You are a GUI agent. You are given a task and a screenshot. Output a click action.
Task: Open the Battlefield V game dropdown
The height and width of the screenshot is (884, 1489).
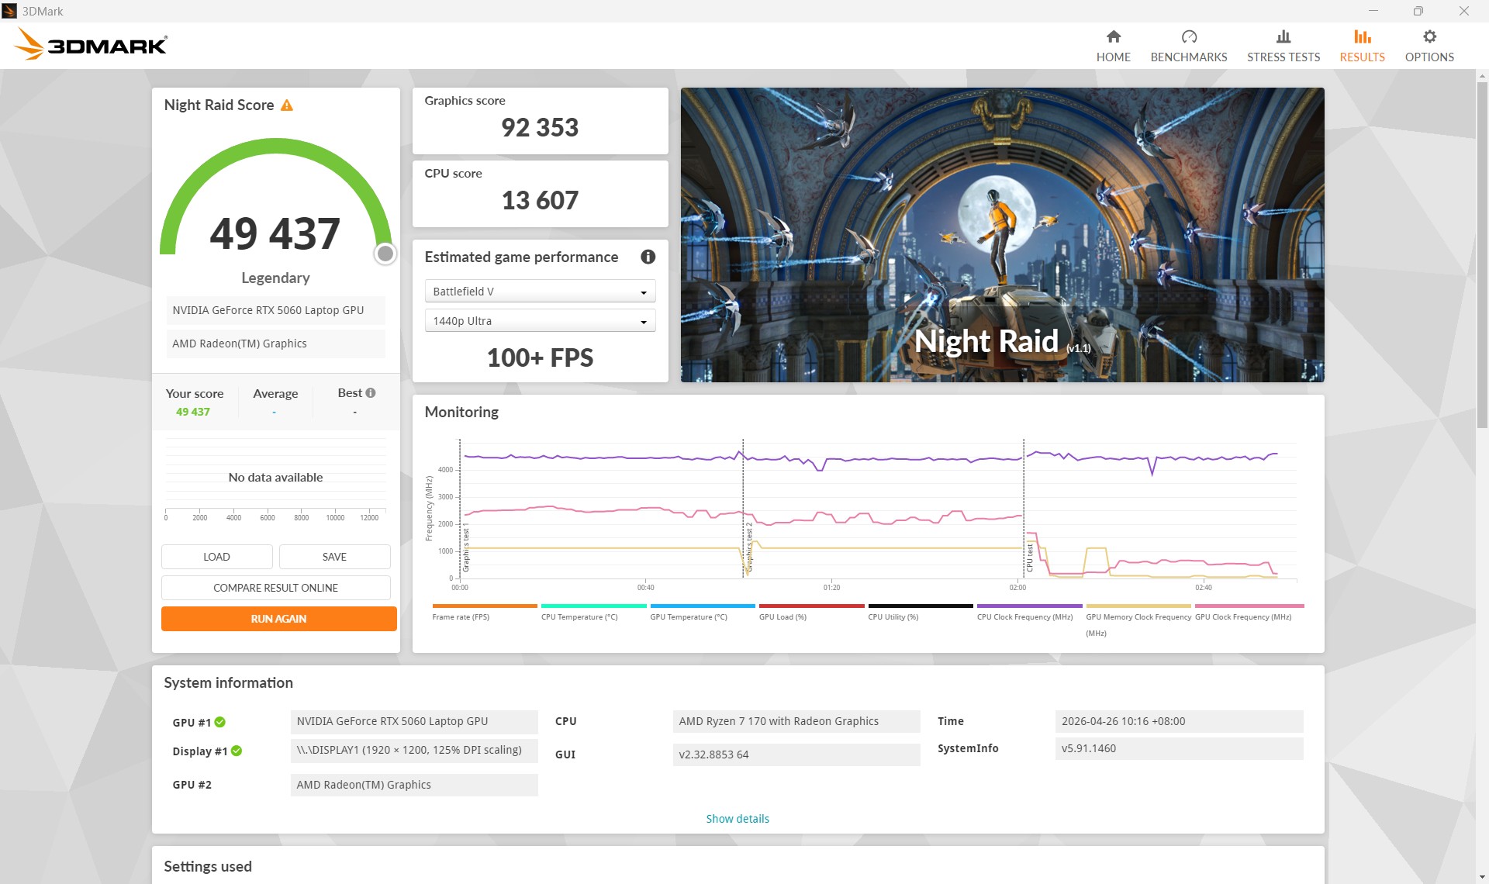click(x=540, y=292)
